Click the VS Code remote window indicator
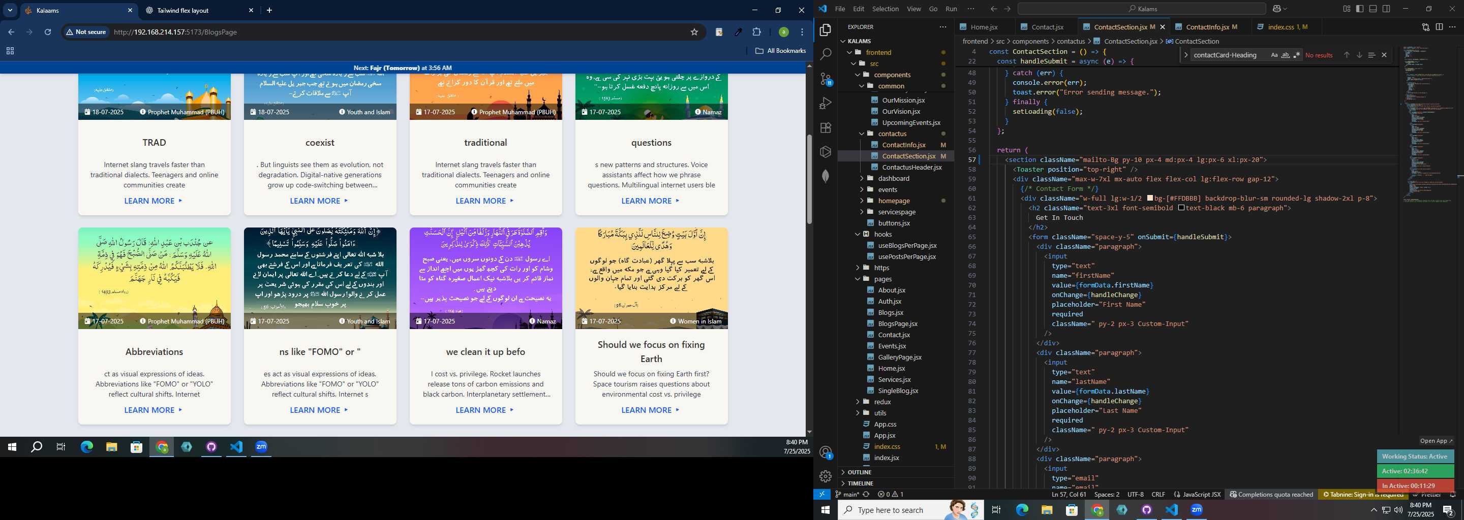This screenshot has width=1464, height=520. pyautogui.click(x=822, y=495)
